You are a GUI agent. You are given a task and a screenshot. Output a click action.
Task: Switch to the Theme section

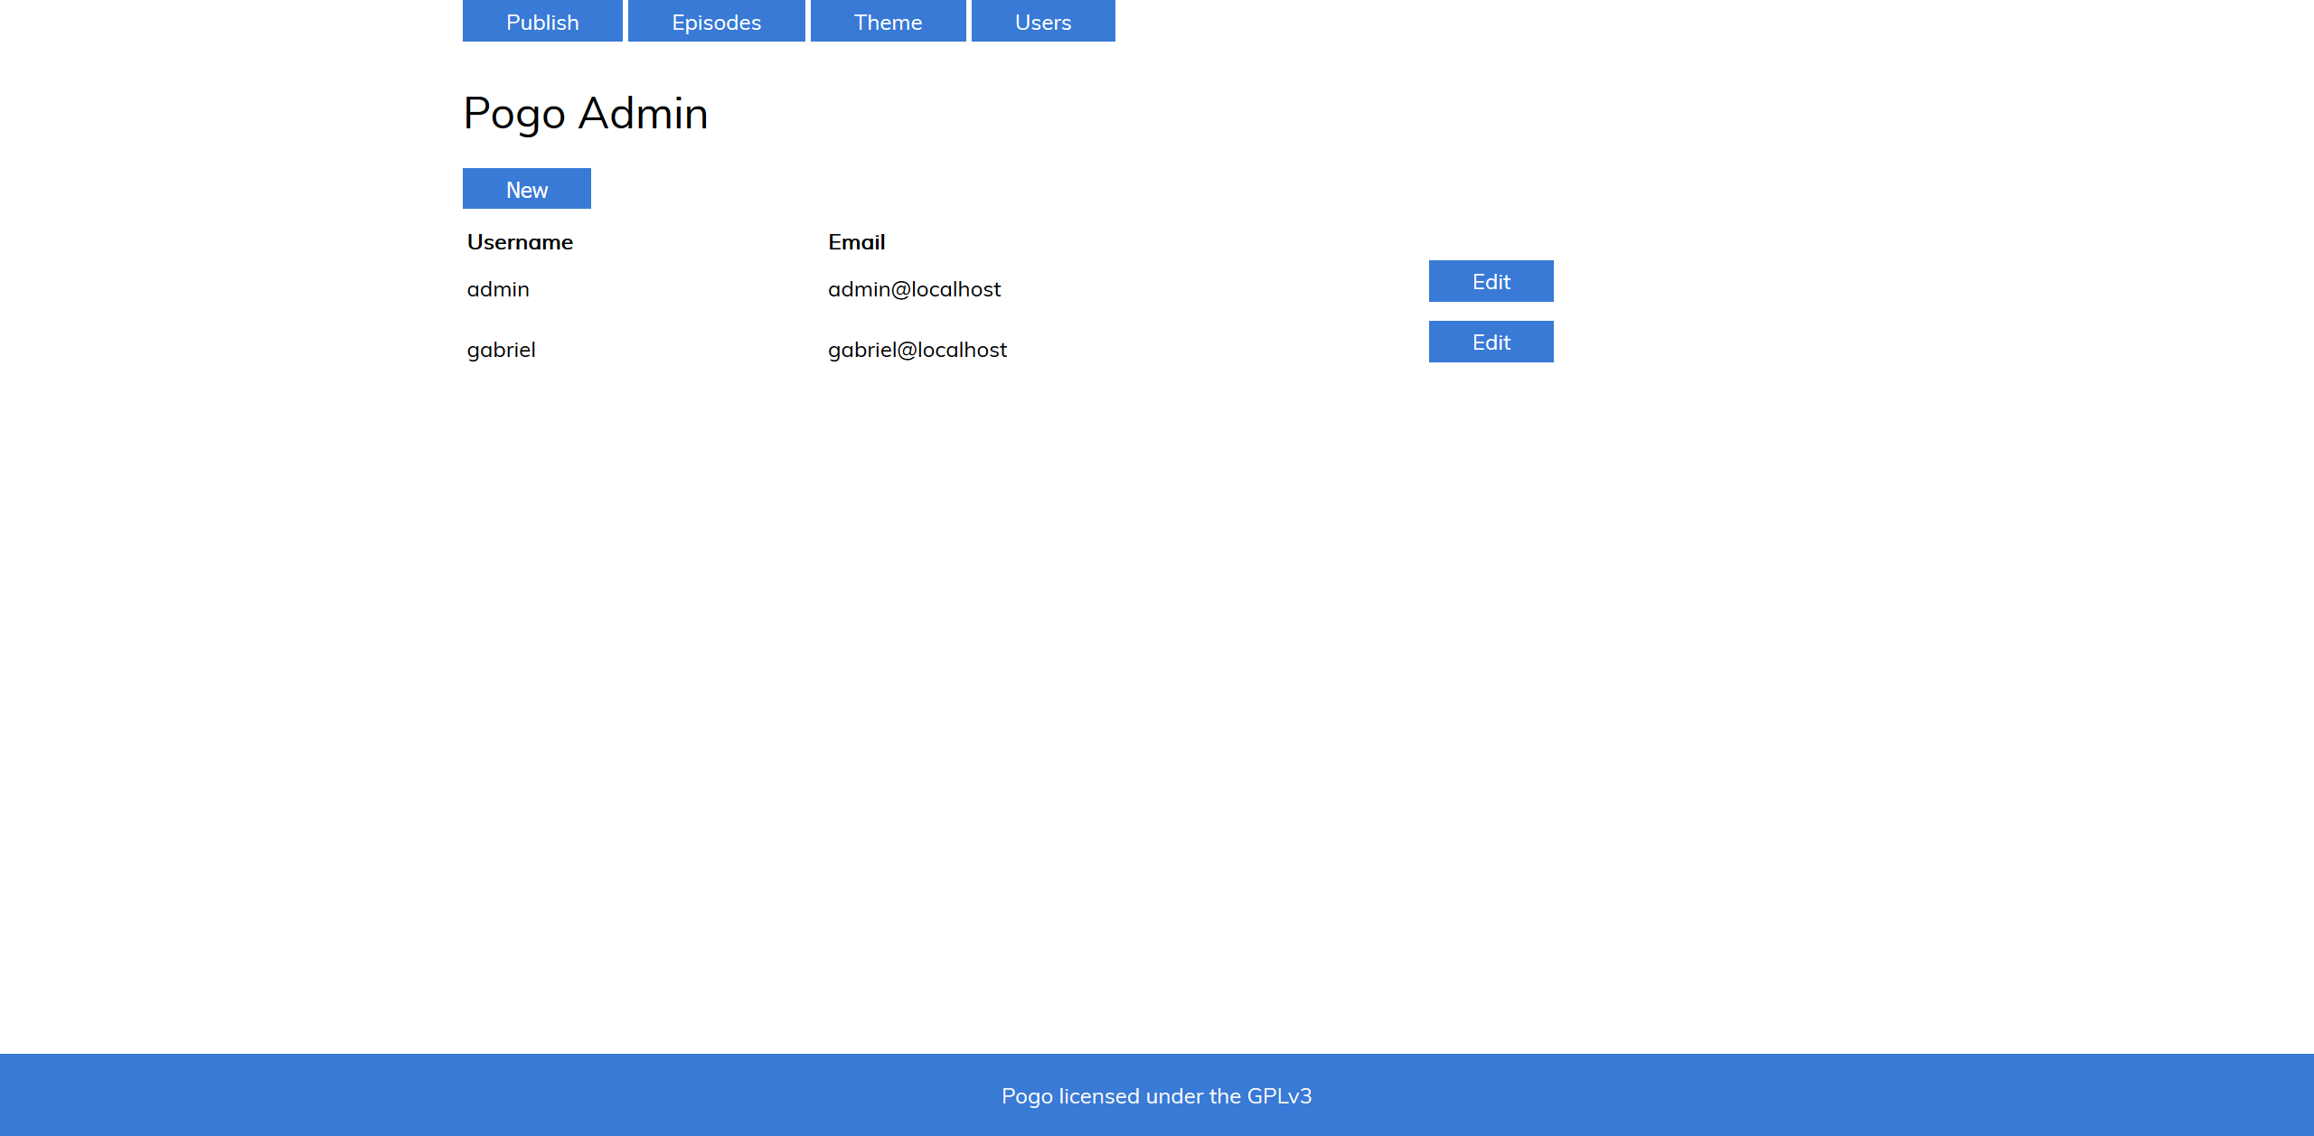(x=888, y=22)
